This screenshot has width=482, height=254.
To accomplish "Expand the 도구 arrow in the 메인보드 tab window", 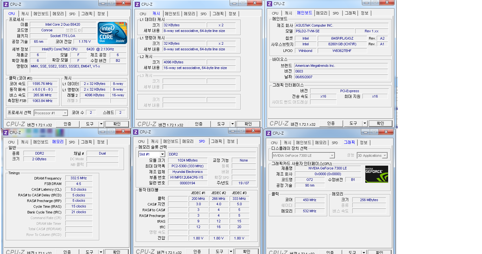I will point(365,123).
